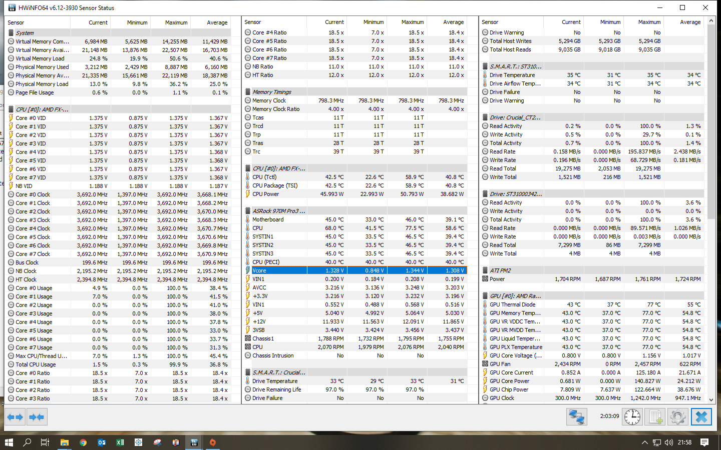Image resolution: width=721 pixels, height=450 pixels.
Task: Select the GPU [#0]: AMD Radeon group header
Action: (515, 296)
